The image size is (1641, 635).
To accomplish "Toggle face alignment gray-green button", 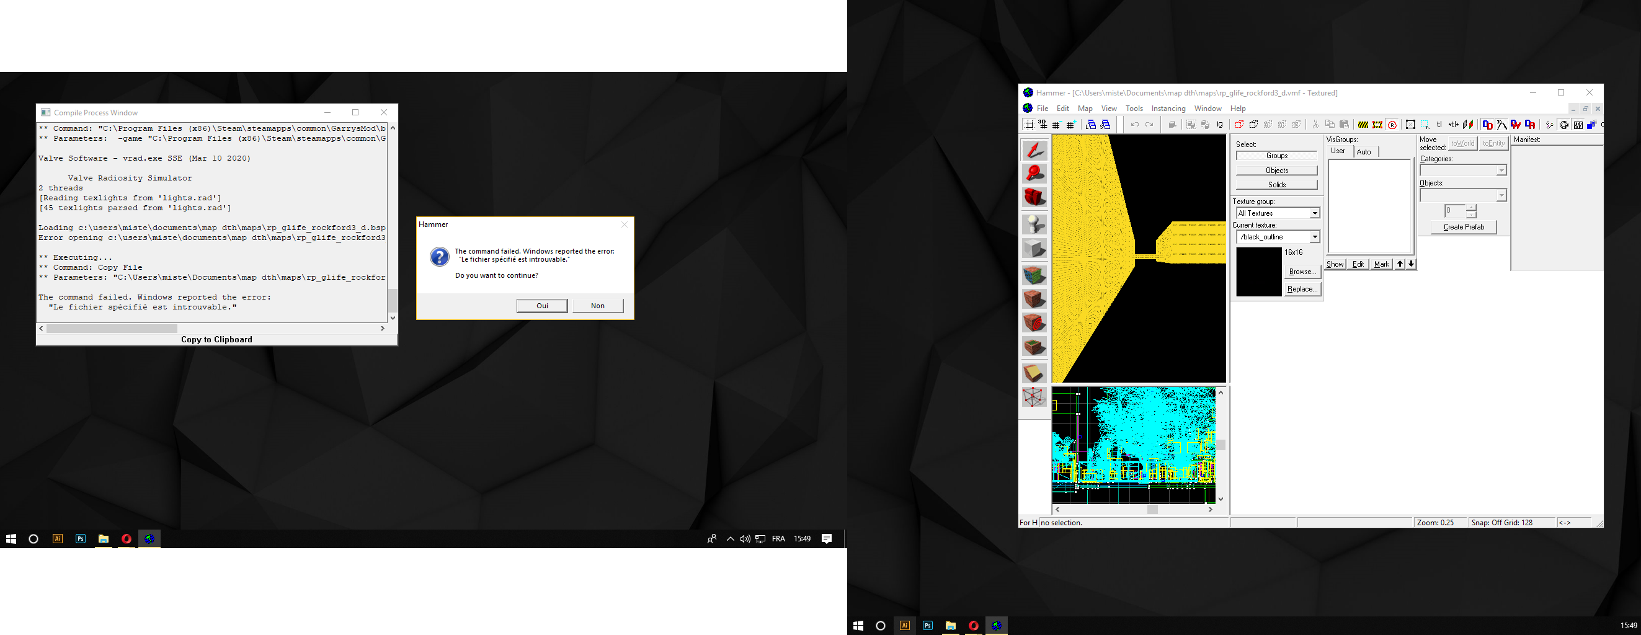I will point(1469,125).
